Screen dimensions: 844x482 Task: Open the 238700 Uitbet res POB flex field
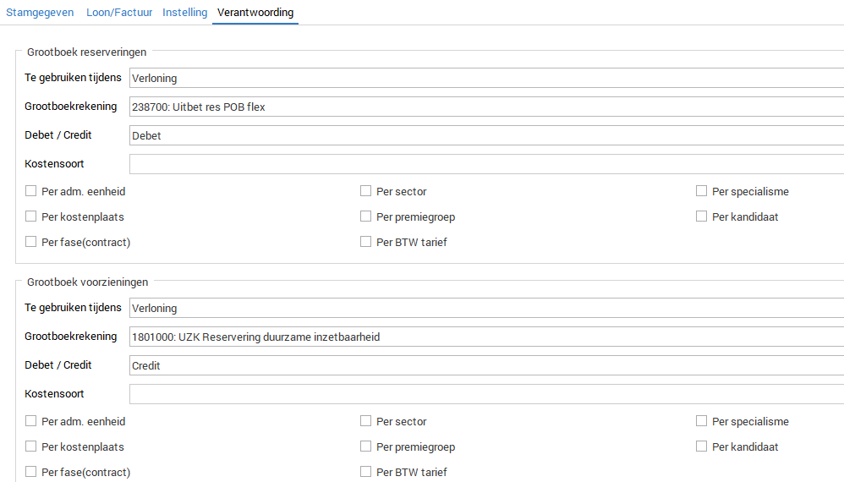[x=486, y=107]
